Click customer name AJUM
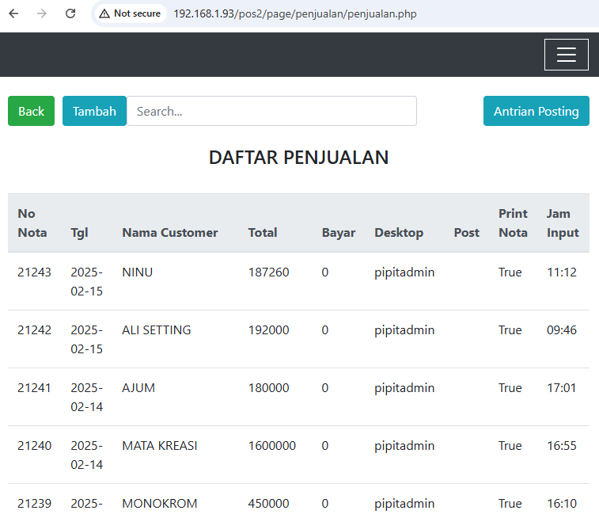 click(x=138, y=388)
